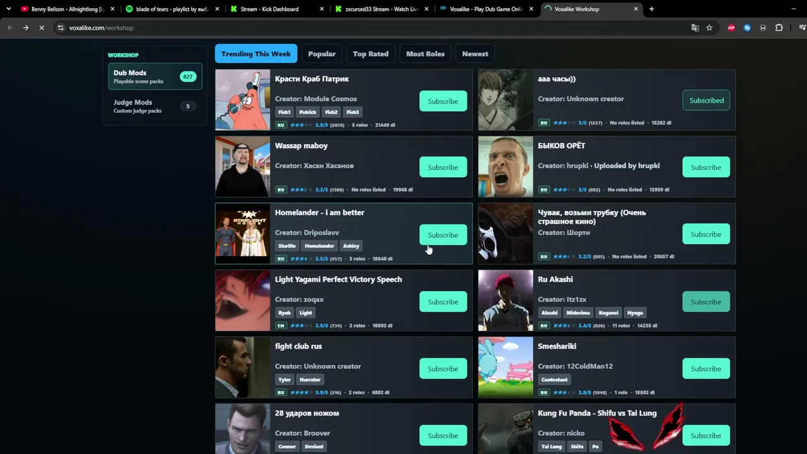Select the Popular filter tab
Viewport: 807px width, 454px height.
[x=322, y=54]
